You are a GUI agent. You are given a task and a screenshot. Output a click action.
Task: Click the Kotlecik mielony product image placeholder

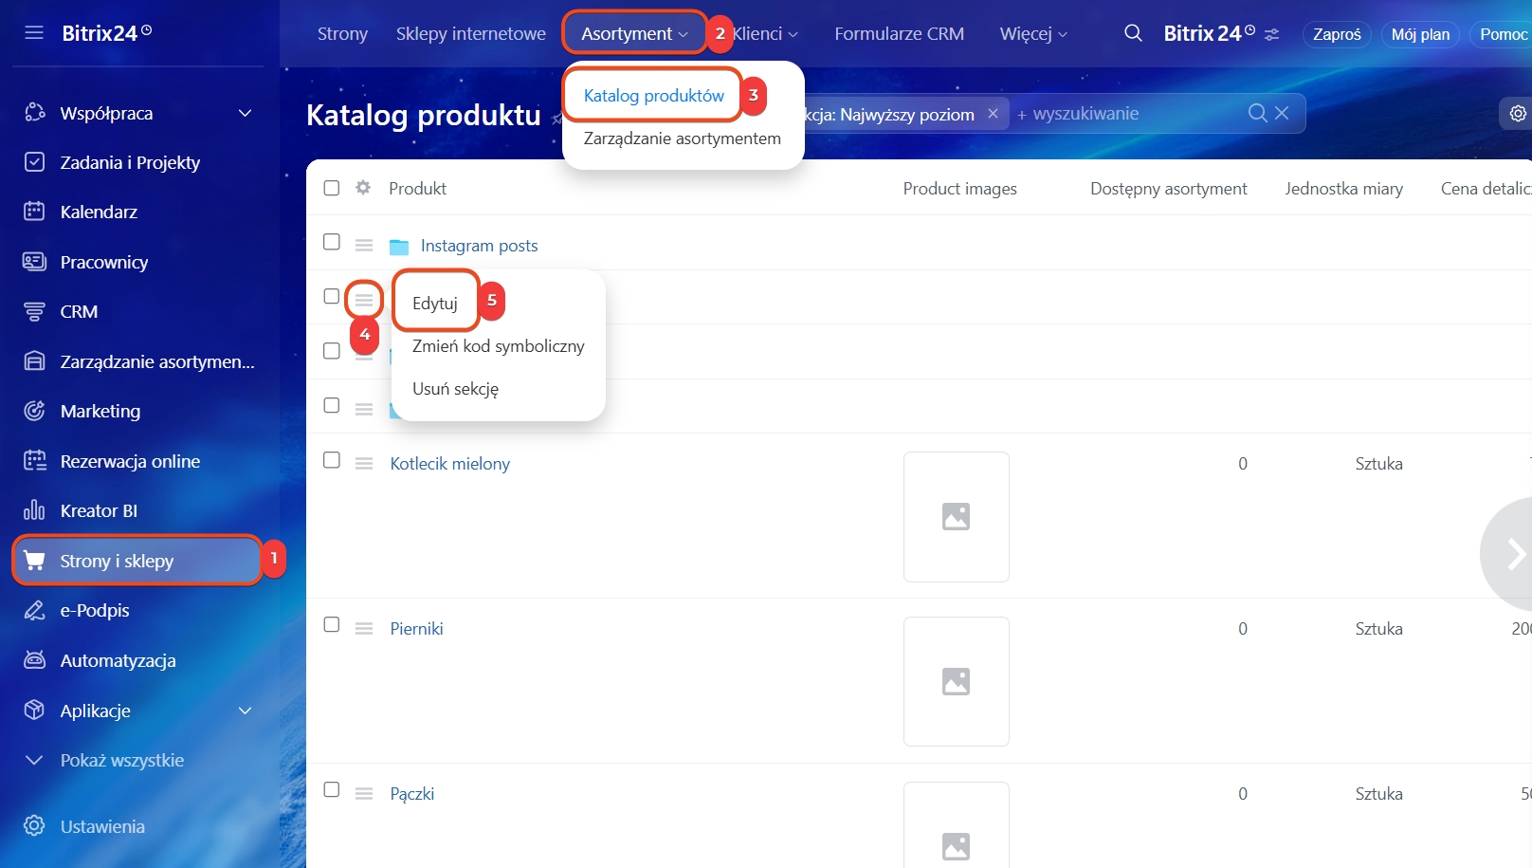click(956, 517)
